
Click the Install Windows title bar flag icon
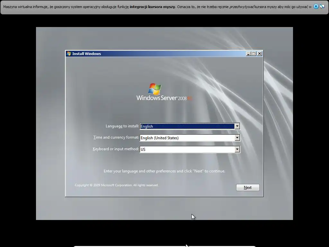(x=69, y=54)
